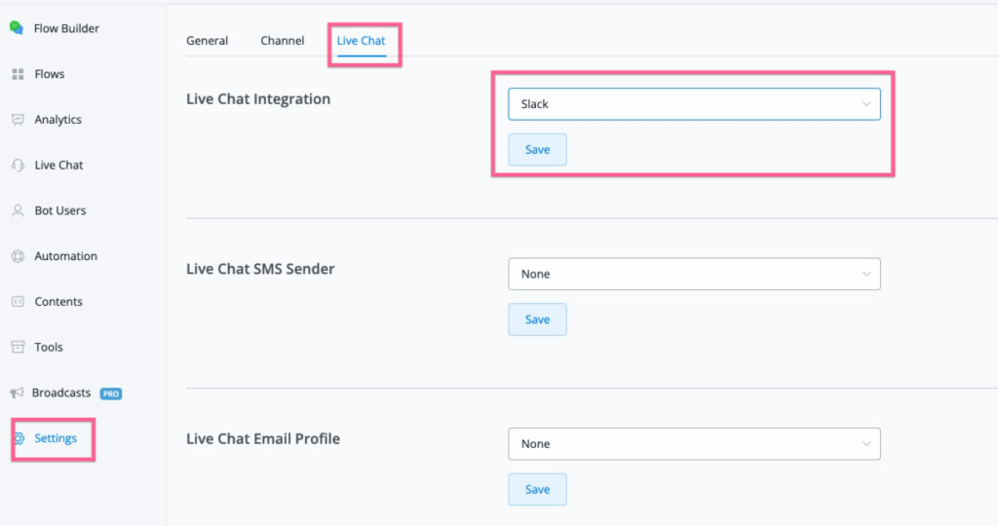The image size is (998, 526).
Task: Save the Live Chat Email Profile setting
Action: (537, 489)
